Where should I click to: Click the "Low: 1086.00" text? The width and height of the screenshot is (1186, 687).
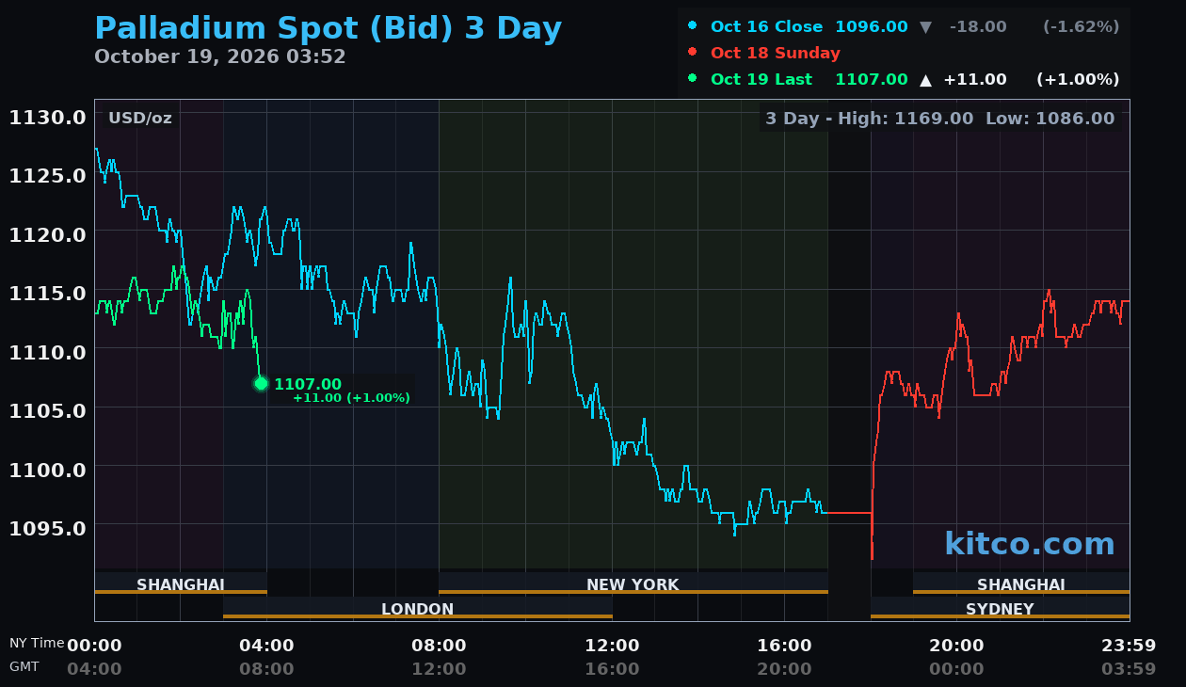point(1050,119)
